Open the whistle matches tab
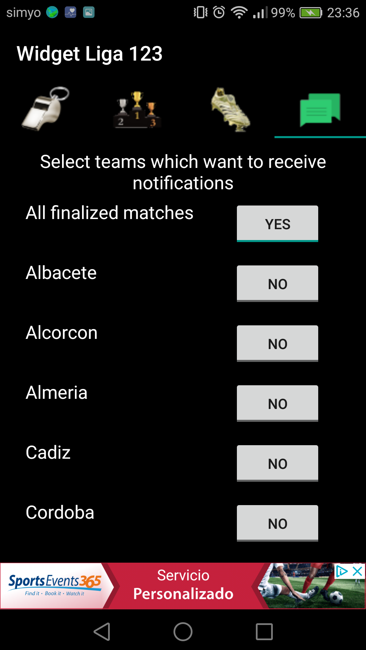This screenshot has width=366, height=650. pos(46,109)
